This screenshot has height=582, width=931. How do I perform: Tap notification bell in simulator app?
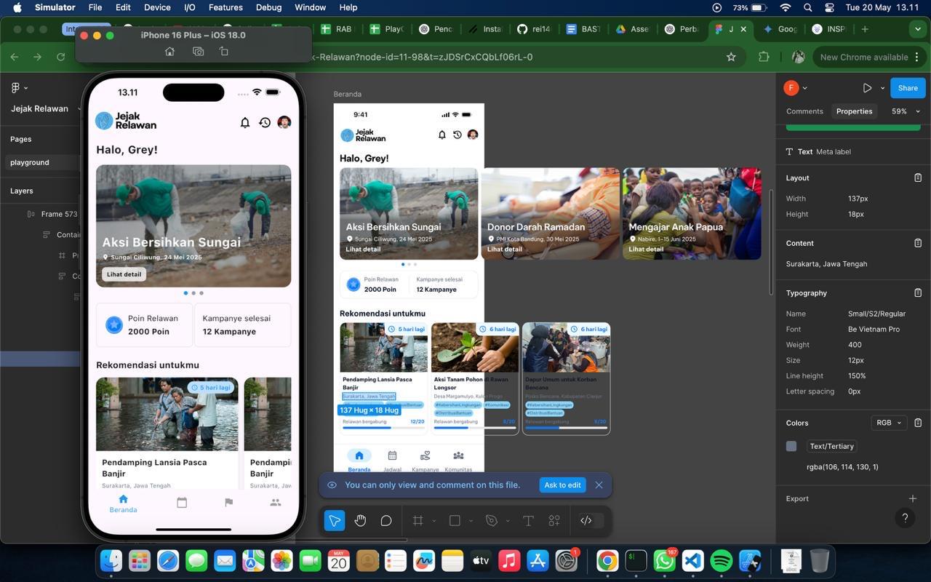click(x=245, y=122)
